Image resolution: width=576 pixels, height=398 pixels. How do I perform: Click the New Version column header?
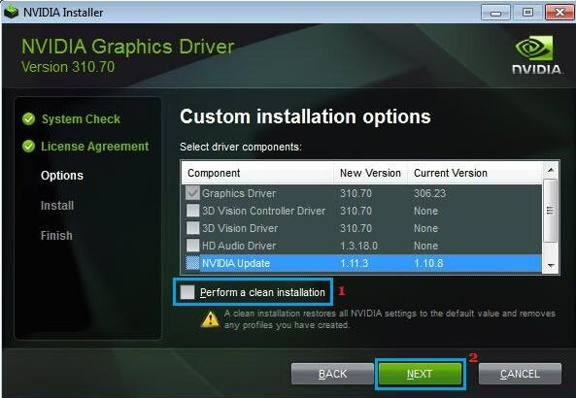[370, 173]
